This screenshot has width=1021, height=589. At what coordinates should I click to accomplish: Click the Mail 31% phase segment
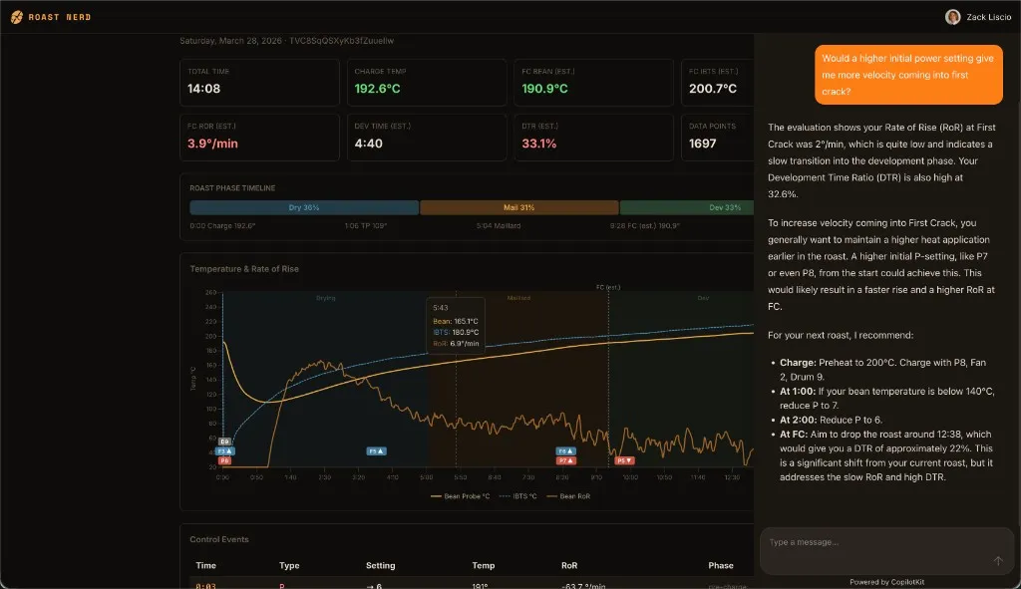coord(518,207)
